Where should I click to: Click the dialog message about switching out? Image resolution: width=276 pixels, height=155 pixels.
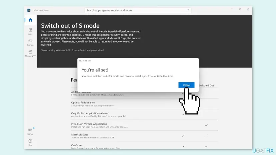pos(128,76)
